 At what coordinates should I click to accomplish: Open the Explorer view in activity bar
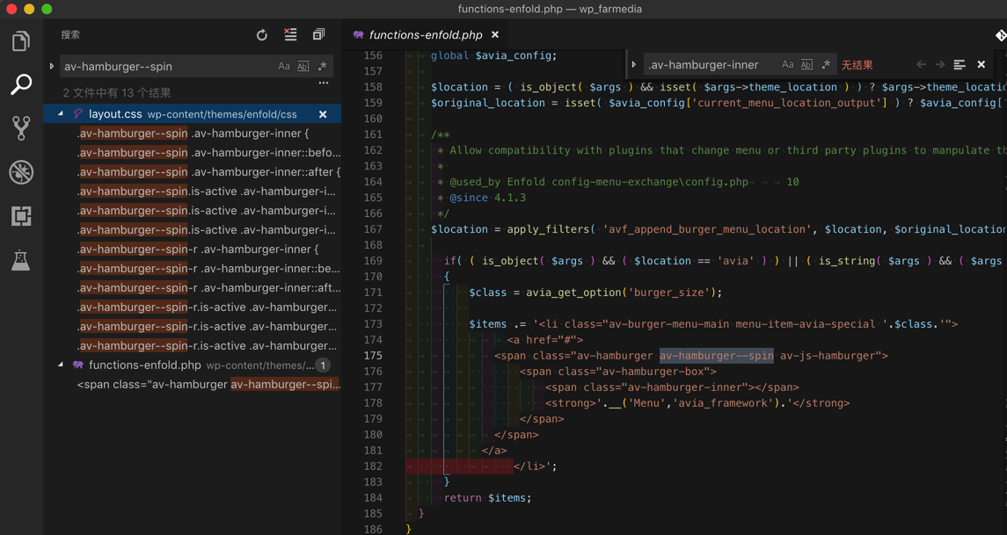click(21, 41)
